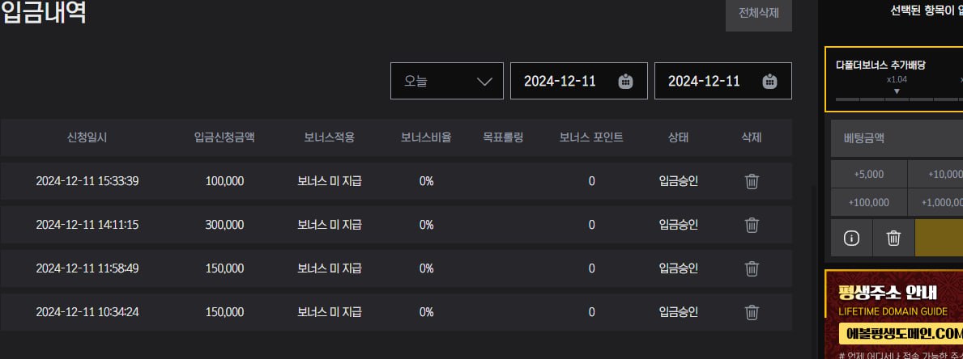Open the start date calendar icon
Image resolution: width=963 pixels, height=359 pixels.
[x=625, y=81]
